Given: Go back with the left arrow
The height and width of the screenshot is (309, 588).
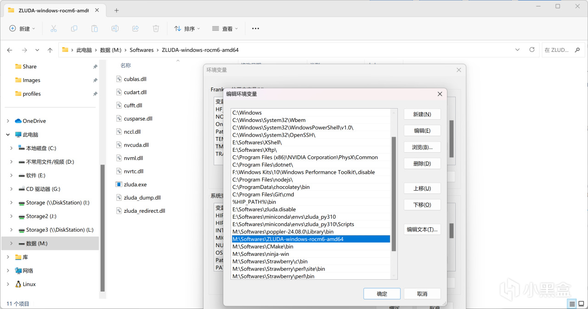Looking at the screenshot, I should pyautogui.click(x=10, y=50).
